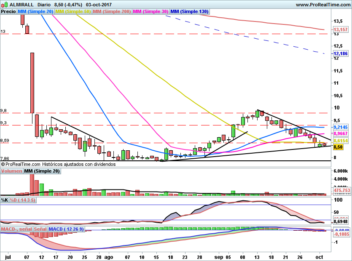Click the 'sep' label on time axis
352x261 pixels.
pos(218,257)
